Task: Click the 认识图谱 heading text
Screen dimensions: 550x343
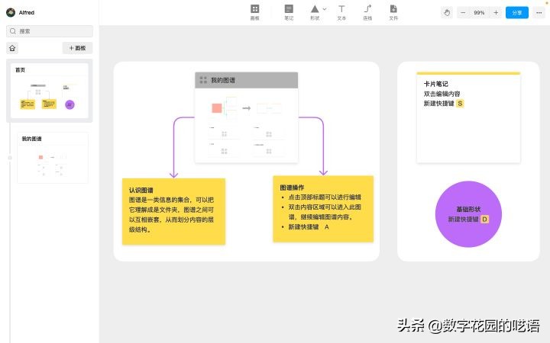Action: [141, 190]
